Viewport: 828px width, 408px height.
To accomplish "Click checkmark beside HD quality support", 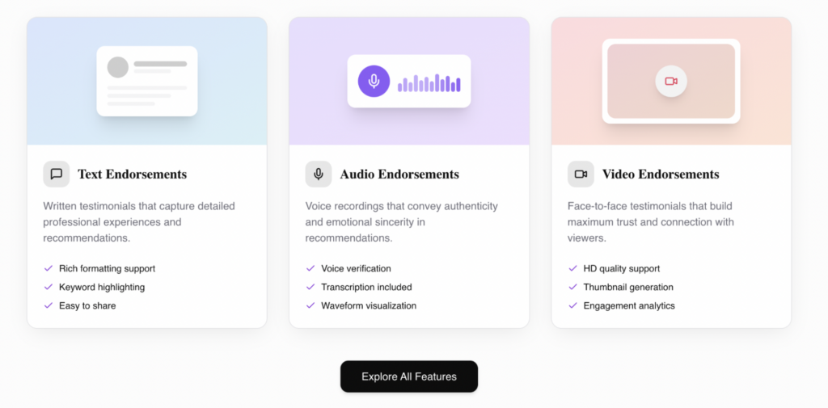I will [x=572, y=268].
